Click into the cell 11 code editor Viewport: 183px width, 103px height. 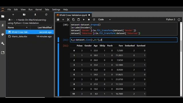tap(124, 40)
